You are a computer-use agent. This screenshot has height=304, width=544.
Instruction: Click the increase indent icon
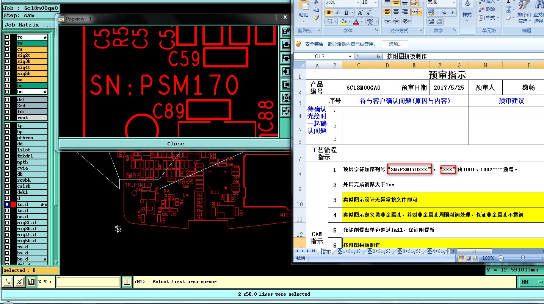tap(396, 21)
